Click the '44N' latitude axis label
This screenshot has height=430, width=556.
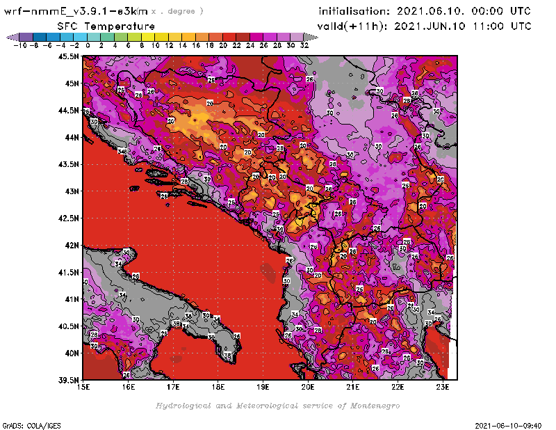(x=72, y=137)
